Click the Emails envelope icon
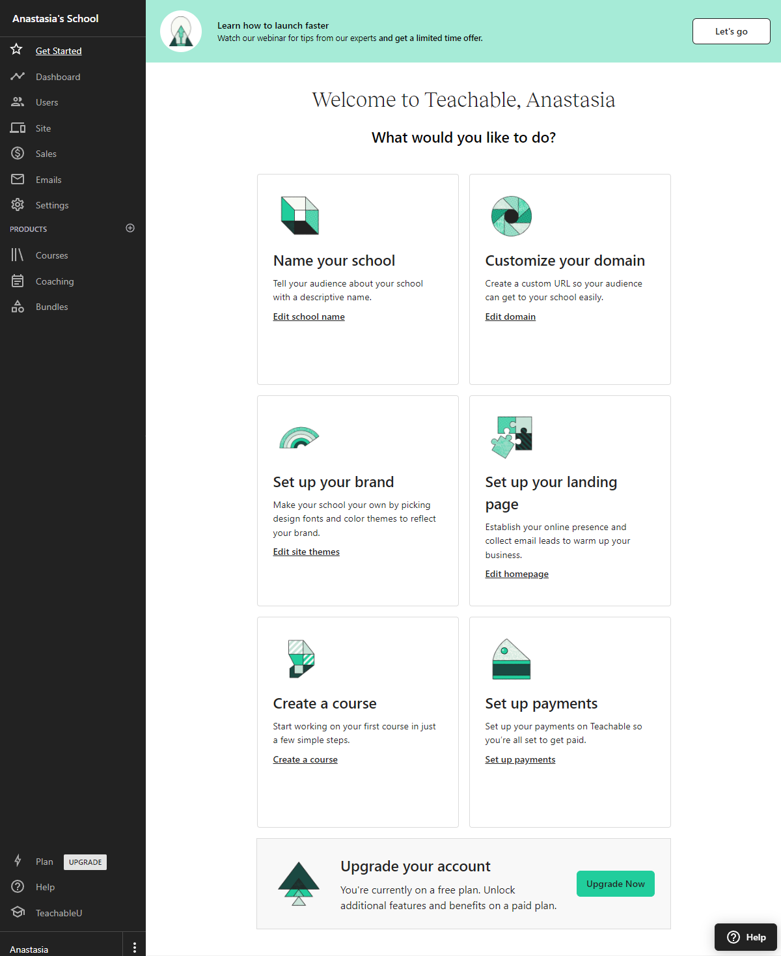The width and height of the screenshot is (781, 956). [18, 179]
